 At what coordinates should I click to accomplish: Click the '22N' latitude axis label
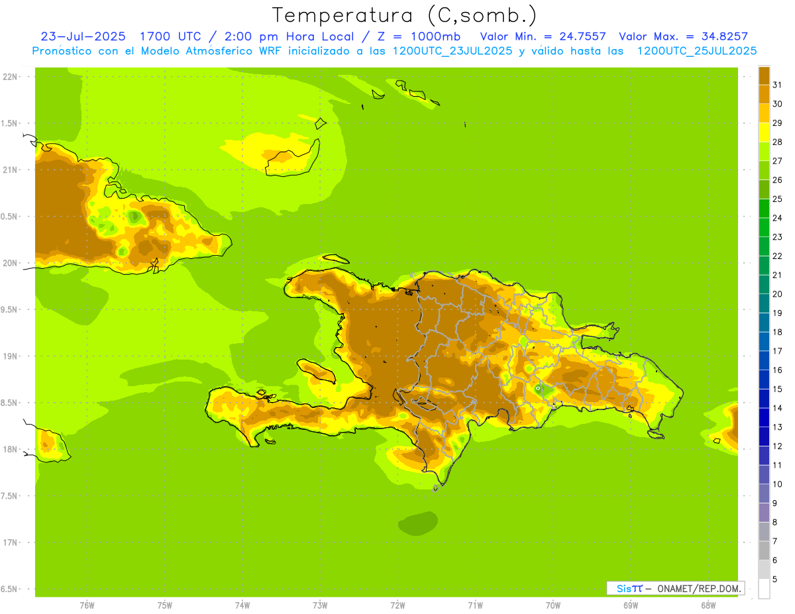(10, 77)
